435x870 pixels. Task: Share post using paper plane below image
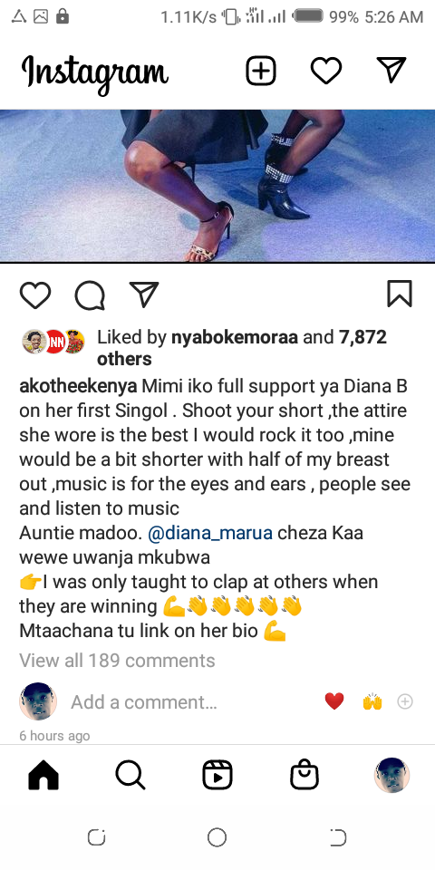144,294
